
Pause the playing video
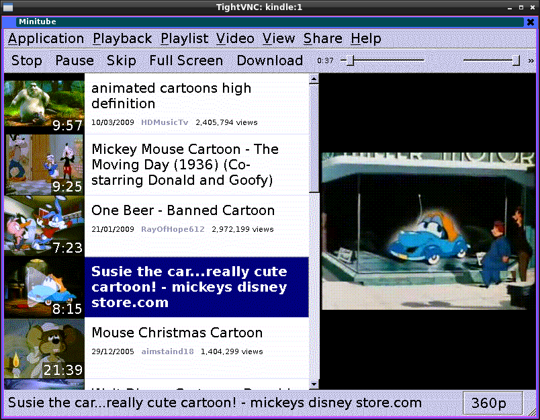coord(75,60)
